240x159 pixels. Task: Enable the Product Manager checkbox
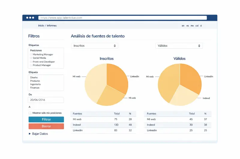(x=31, y=65)
